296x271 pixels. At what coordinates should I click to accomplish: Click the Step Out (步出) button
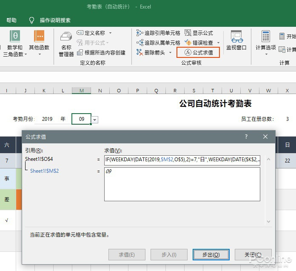211,254
